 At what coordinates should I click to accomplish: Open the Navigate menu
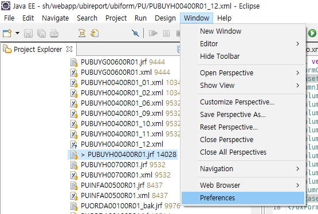(x=56, y=18)
